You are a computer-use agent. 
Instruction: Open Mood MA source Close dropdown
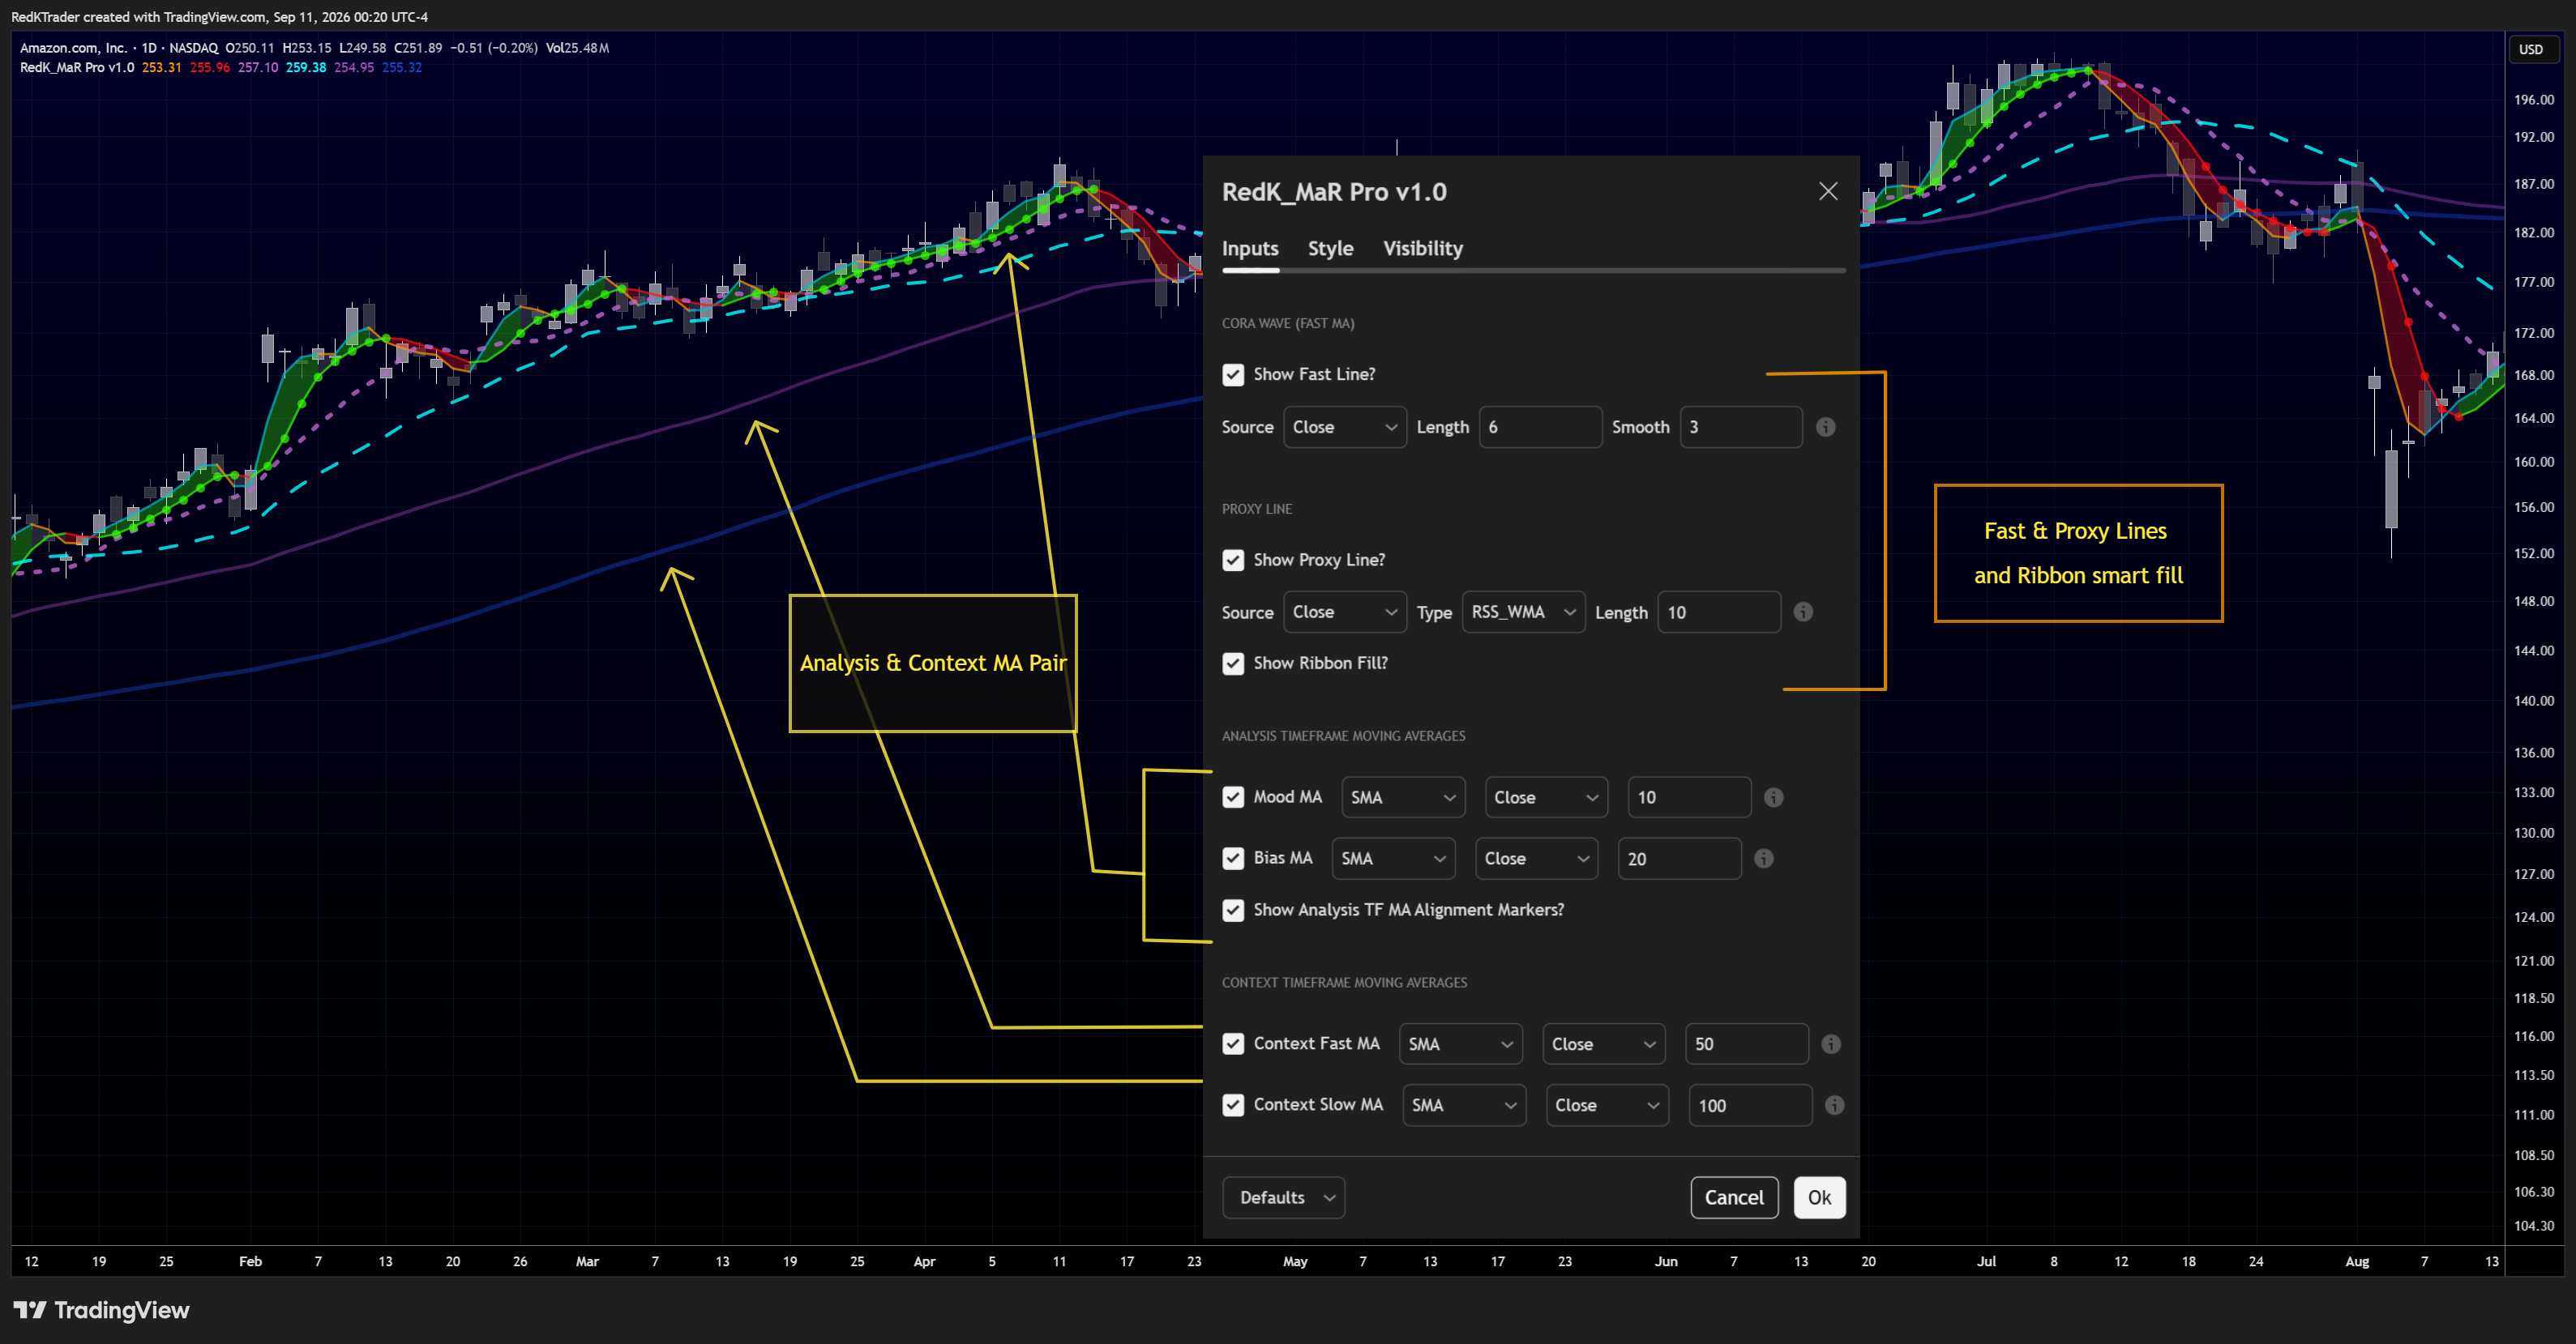1546,797
